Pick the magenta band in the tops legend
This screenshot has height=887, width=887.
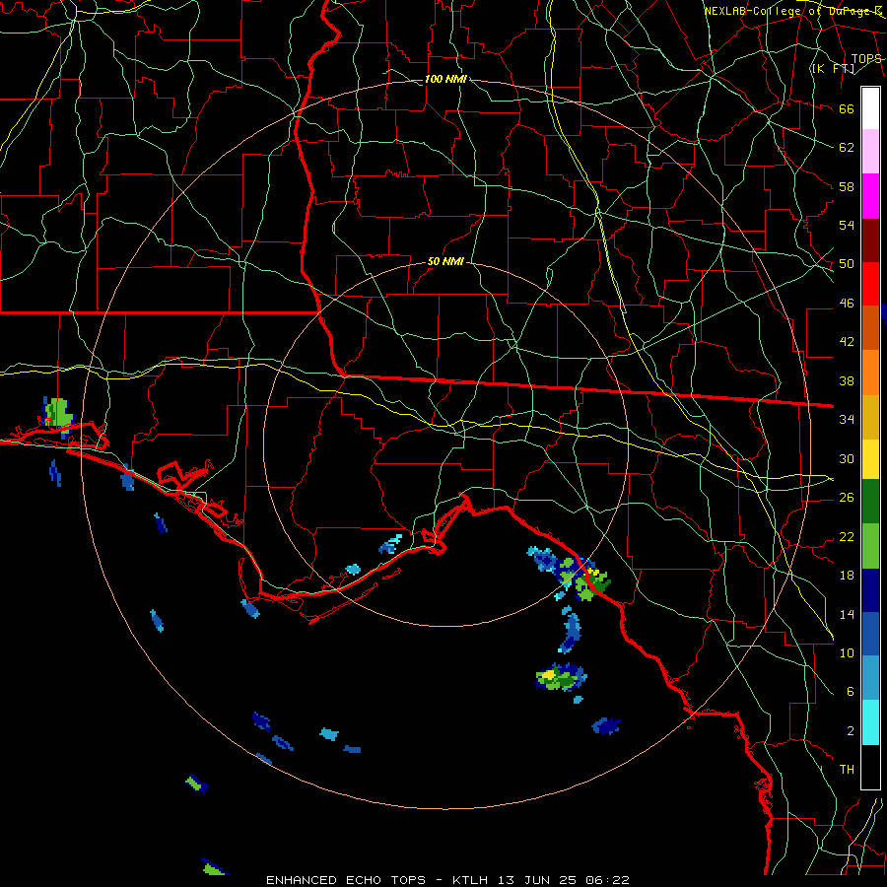point(870,196)
